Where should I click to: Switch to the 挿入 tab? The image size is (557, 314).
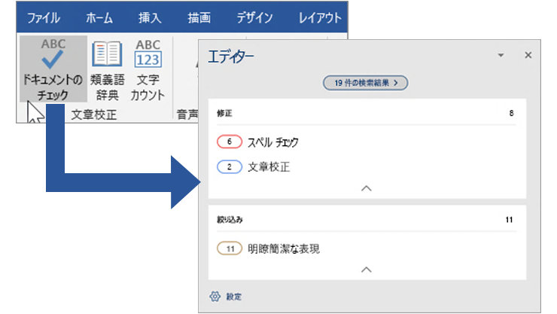[x=150, y=18]
